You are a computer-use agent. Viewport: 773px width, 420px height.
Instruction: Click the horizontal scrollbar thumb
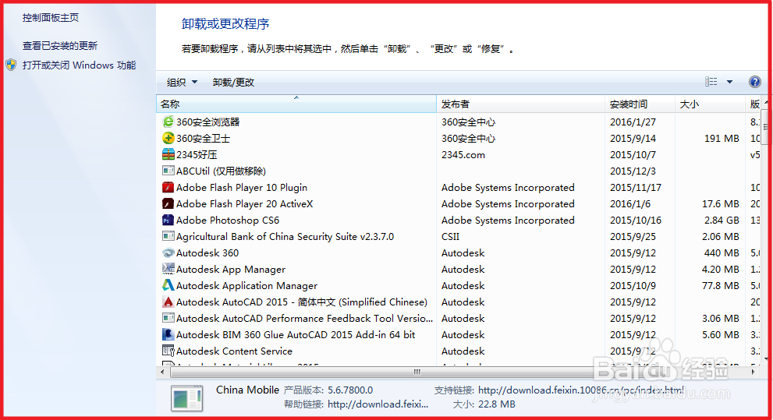tap(417, 372)
